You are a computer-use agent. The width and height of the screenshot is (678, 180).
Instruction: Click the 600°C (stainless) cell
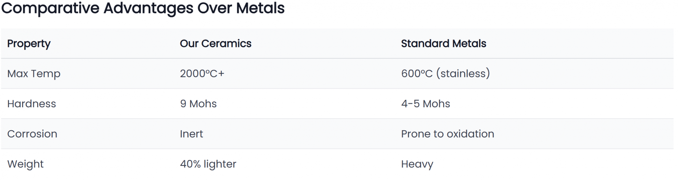click(x=445, y=73)
